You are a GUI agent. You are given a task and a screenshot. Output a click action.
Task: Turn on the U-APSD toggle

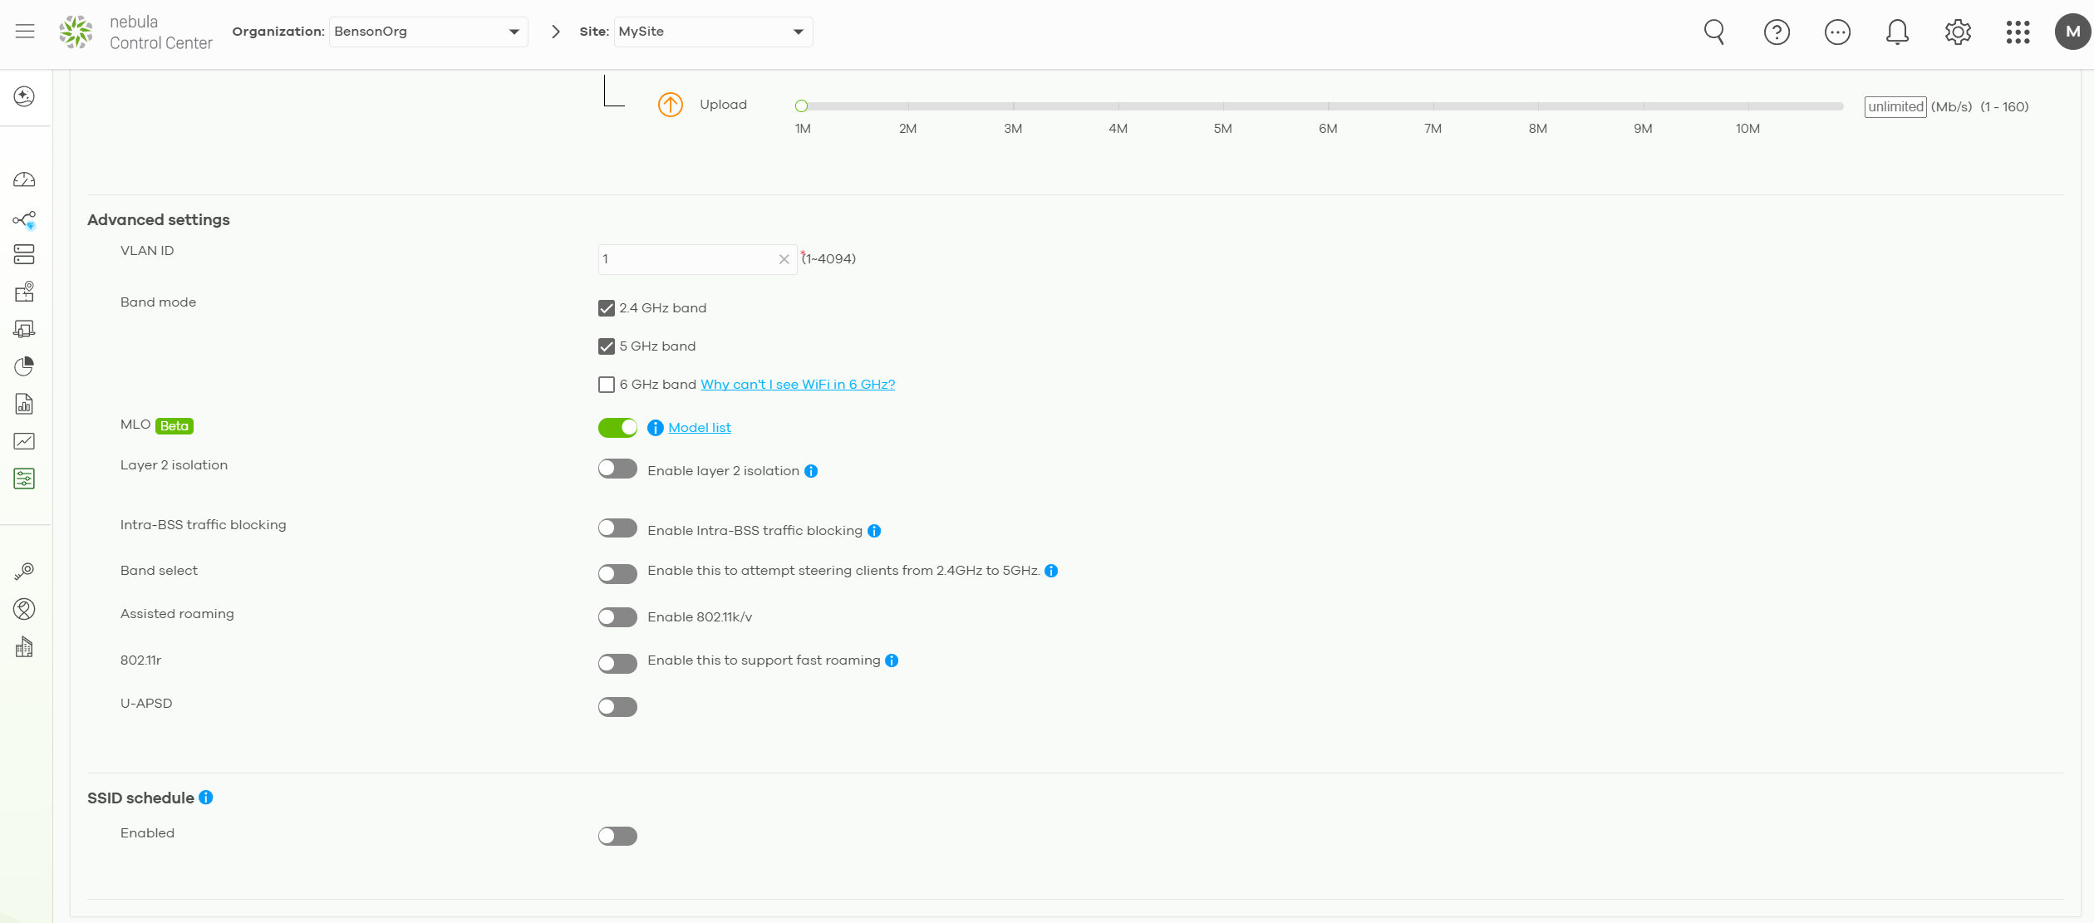[x=617, y=707]
